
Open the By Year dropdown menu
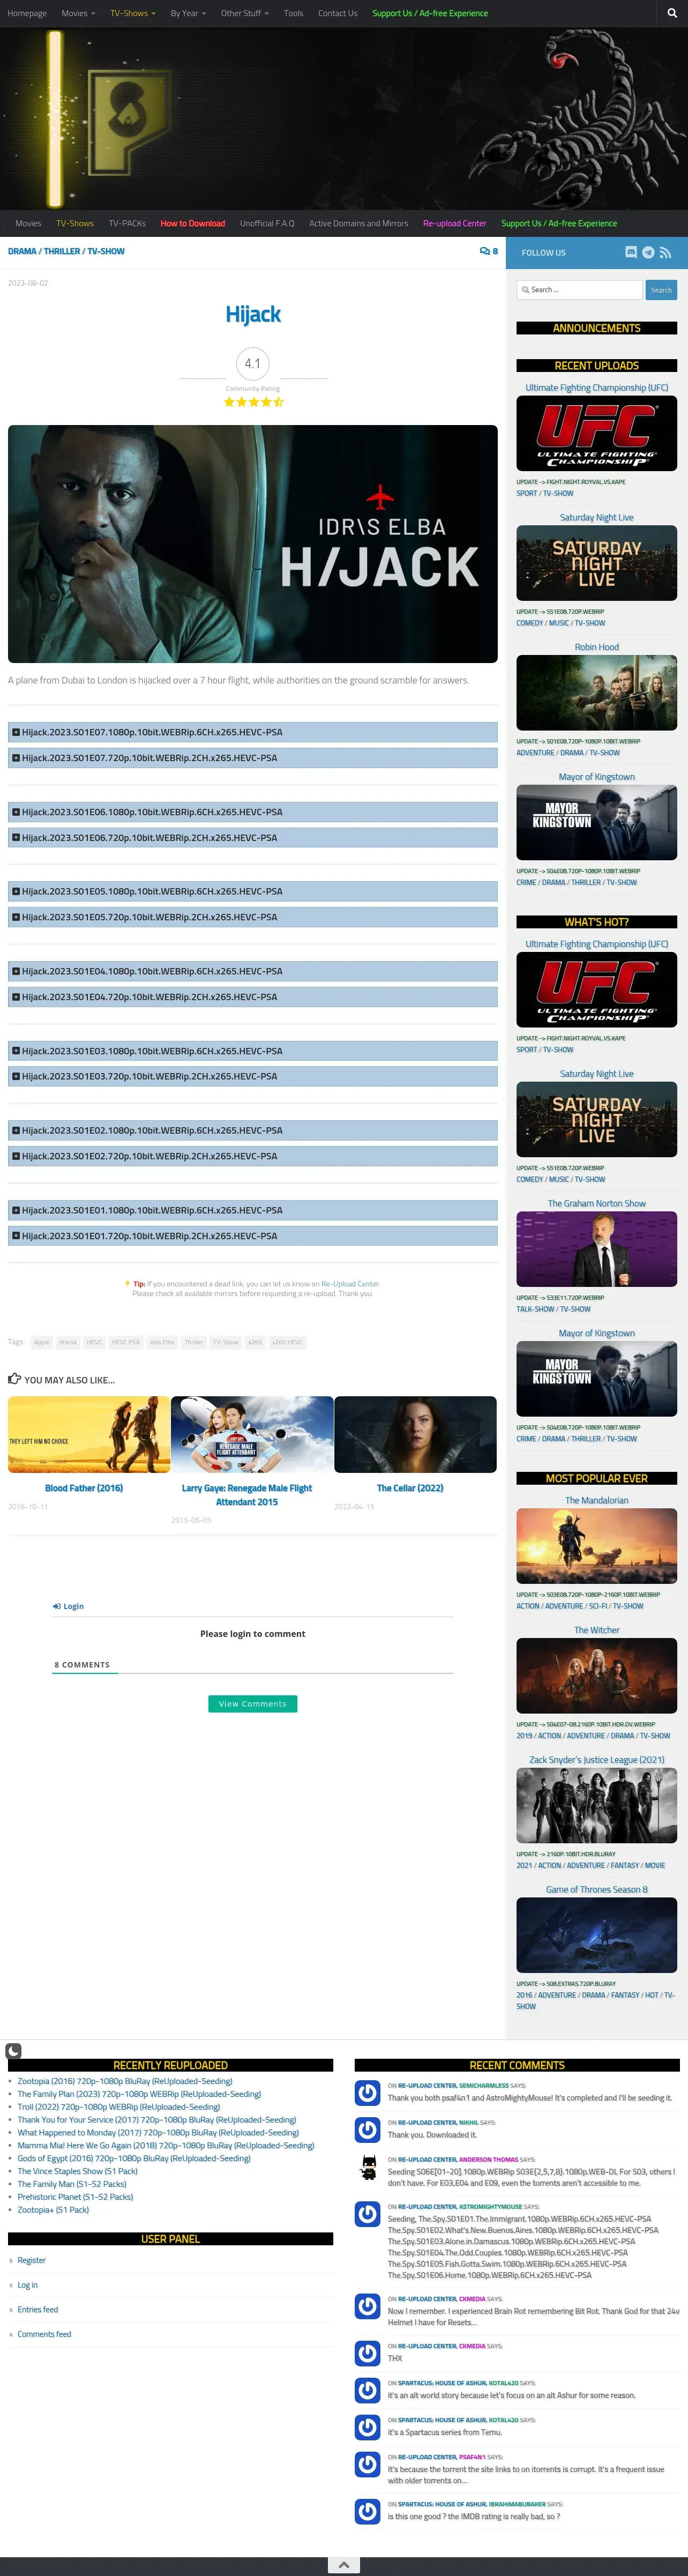[x=188, y=13]
